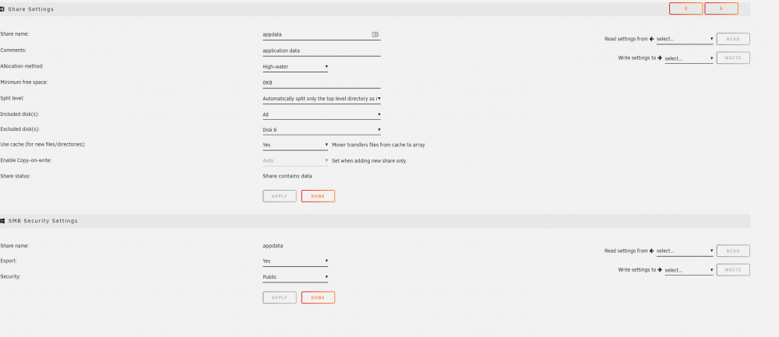Click the SMB section appdata share name value
The width and height of the screenshot is (779, 337).
273,246
